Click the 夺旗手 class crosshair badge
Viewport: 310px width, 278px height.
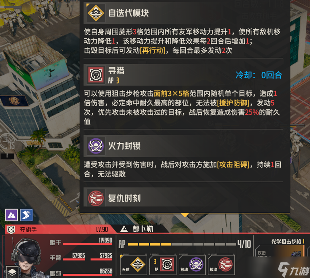(x=11, y=230)
